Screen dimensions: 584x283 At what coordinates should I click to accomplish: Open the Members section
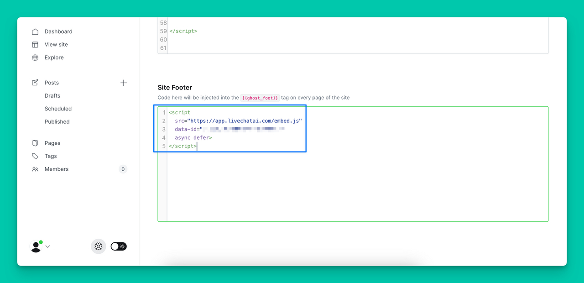click(x=57, y=169)
